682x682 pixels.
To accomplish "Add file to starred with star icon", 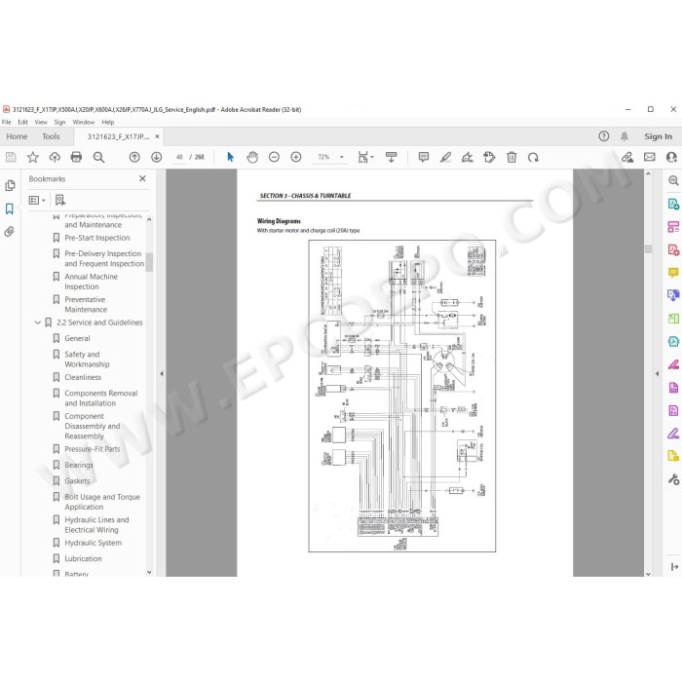I will coord(32,157).
